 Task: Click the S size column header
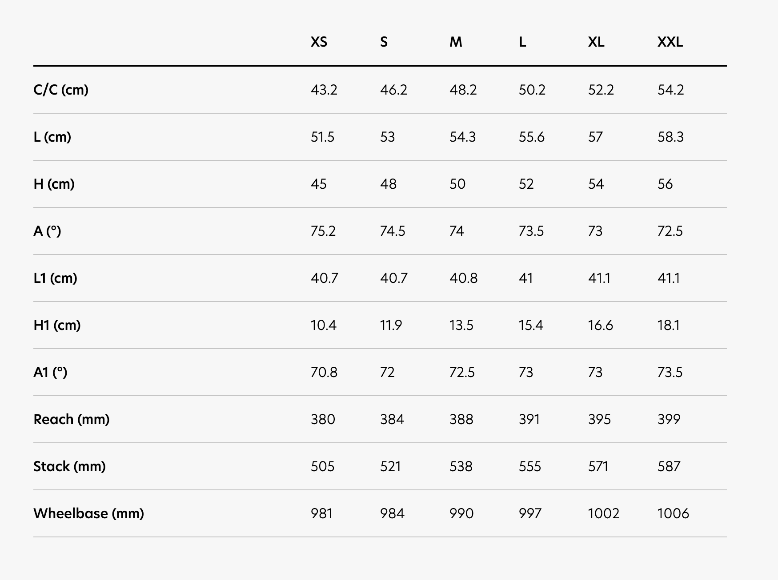384,42
